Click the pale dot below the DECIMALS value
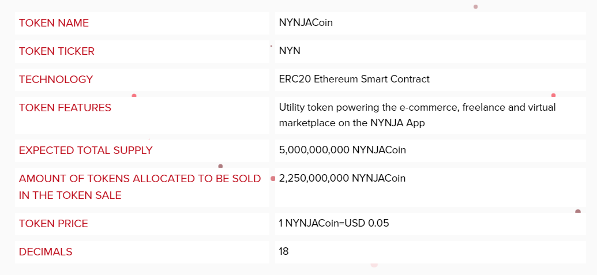597x275 pixels. click(374, 265)
